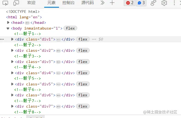
Task: Toggle flex badge on body element
Action: click(70, 28)
